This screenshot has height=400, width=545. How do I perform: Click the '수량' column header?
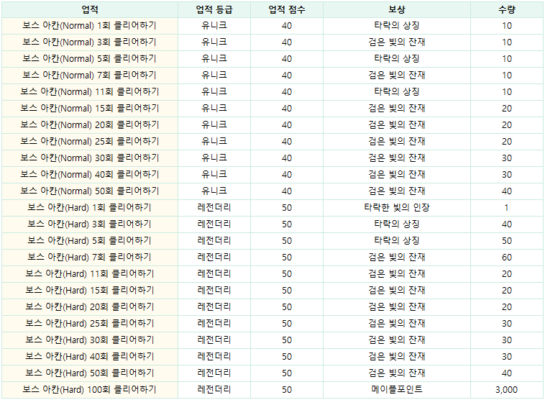(x=507, y=9)
